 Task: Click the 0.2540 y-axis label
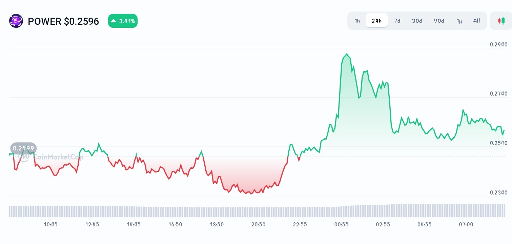[498, 143]
